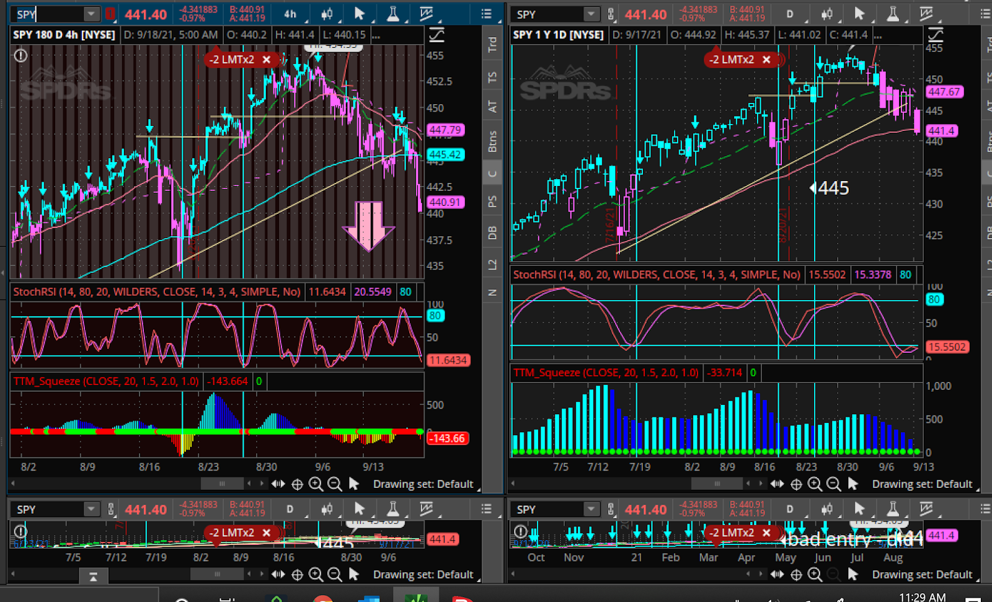Open Studies flask icon in the bottom-left chart

pyautogui.click(x=392, y=509)
